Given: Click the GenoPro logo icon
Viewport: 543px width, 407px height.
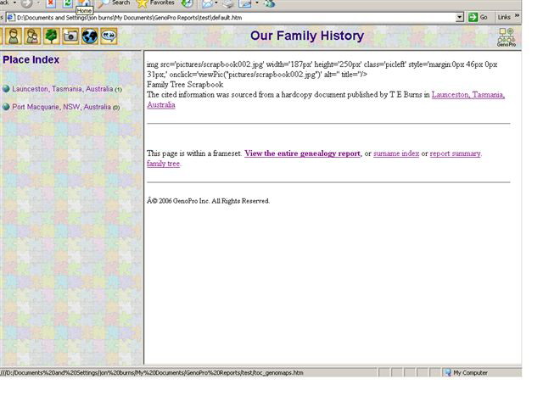Looking at the screenshot, I should point(506,36).
